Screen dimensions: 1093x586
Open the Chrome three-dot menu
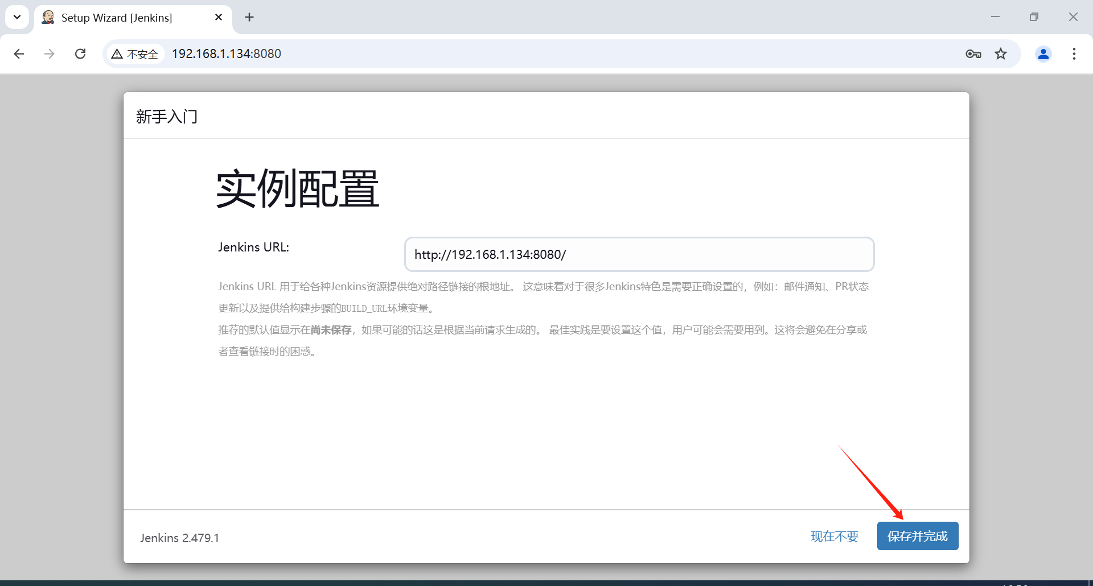coord(1074,53)
